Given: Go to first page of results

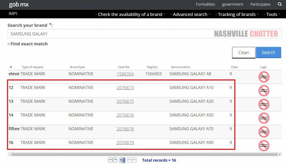Looking at the screenshot, I should pyautogui.click(x=110, y=160).
